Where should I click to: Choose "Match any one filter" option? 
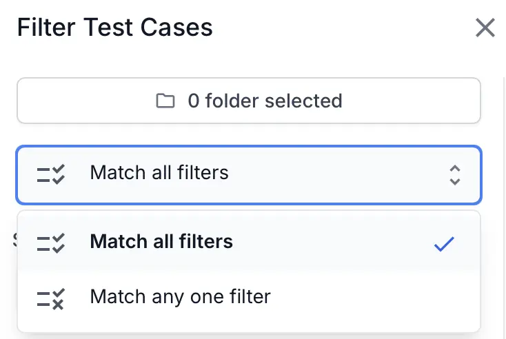(180, 297)
